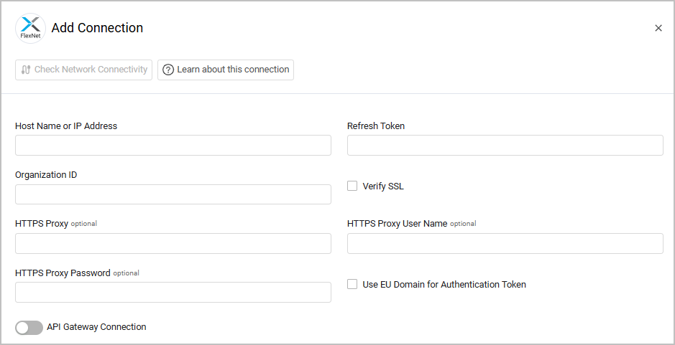Click the Verify SSL label text
The width and height of the screenshot is (675, 345).
tap(383, 186)
